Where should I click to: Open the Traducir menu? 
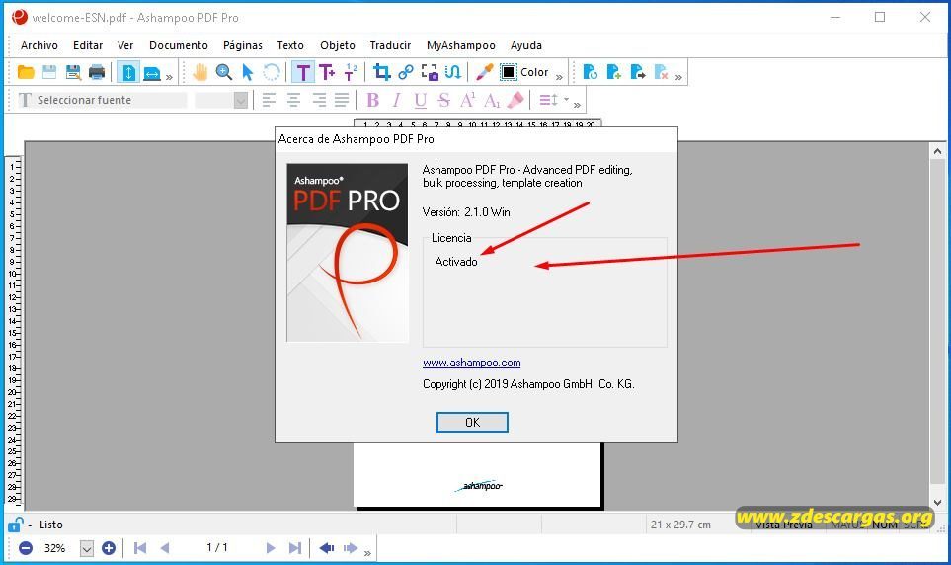point(390,45)
